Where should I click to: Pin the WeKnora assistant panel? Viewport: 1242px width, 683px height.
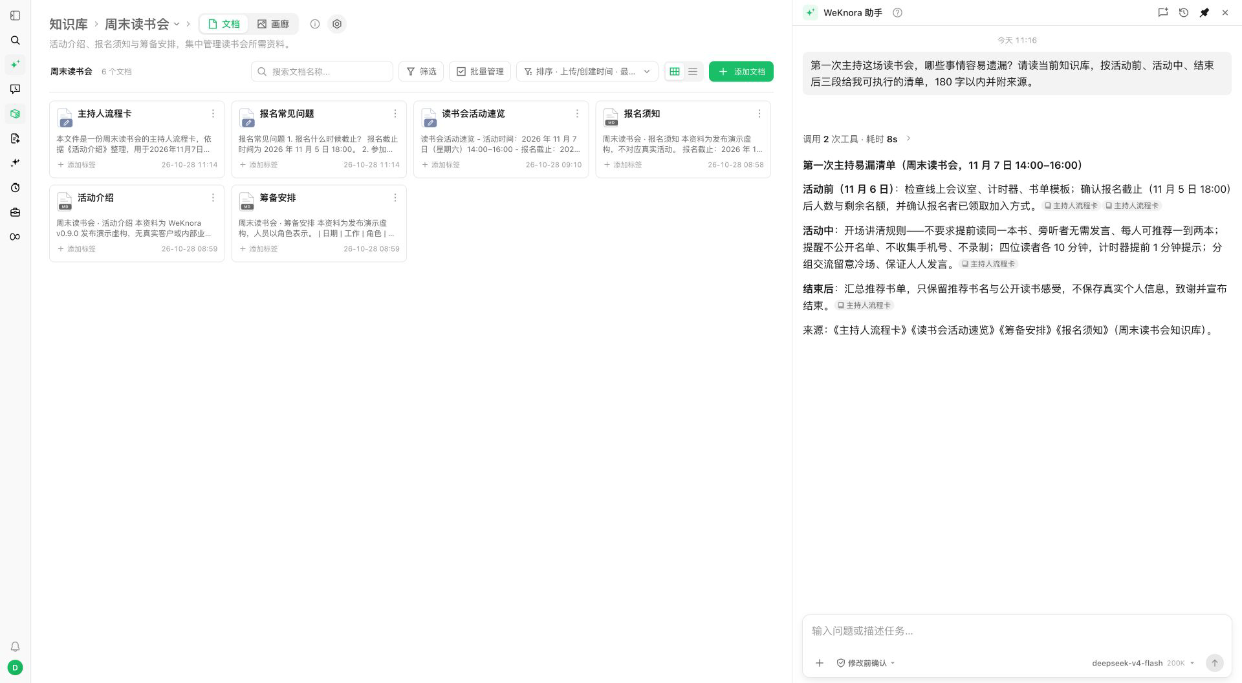[1204, 12]
